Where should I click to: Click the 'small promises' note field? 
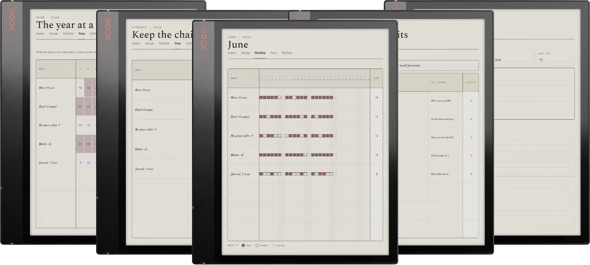(438, 66)
